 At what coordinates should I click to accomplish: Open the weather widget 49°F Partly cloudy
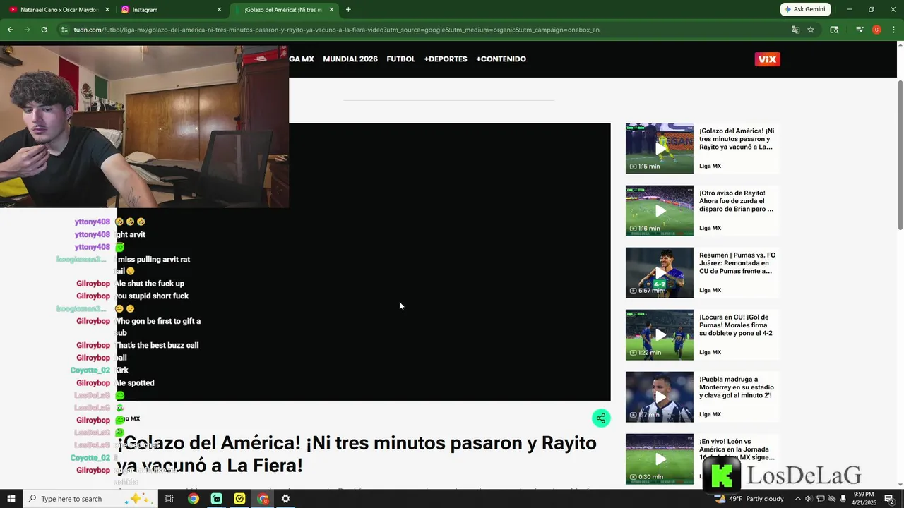tap(749, 499)
